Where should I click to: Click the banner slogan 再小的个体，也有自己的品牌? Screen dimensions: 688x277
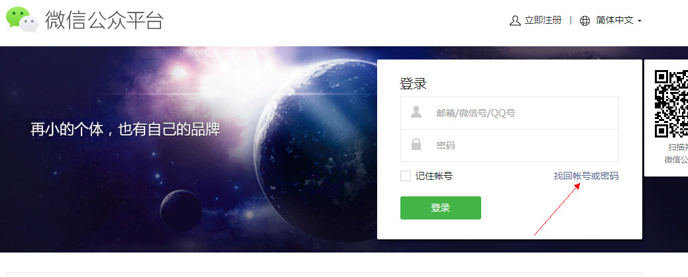pyautogui.click(x=125, y=130)
